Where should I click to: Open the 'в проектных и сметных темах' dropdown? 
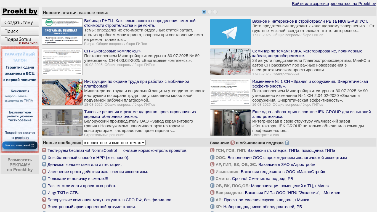coord(114,143)
